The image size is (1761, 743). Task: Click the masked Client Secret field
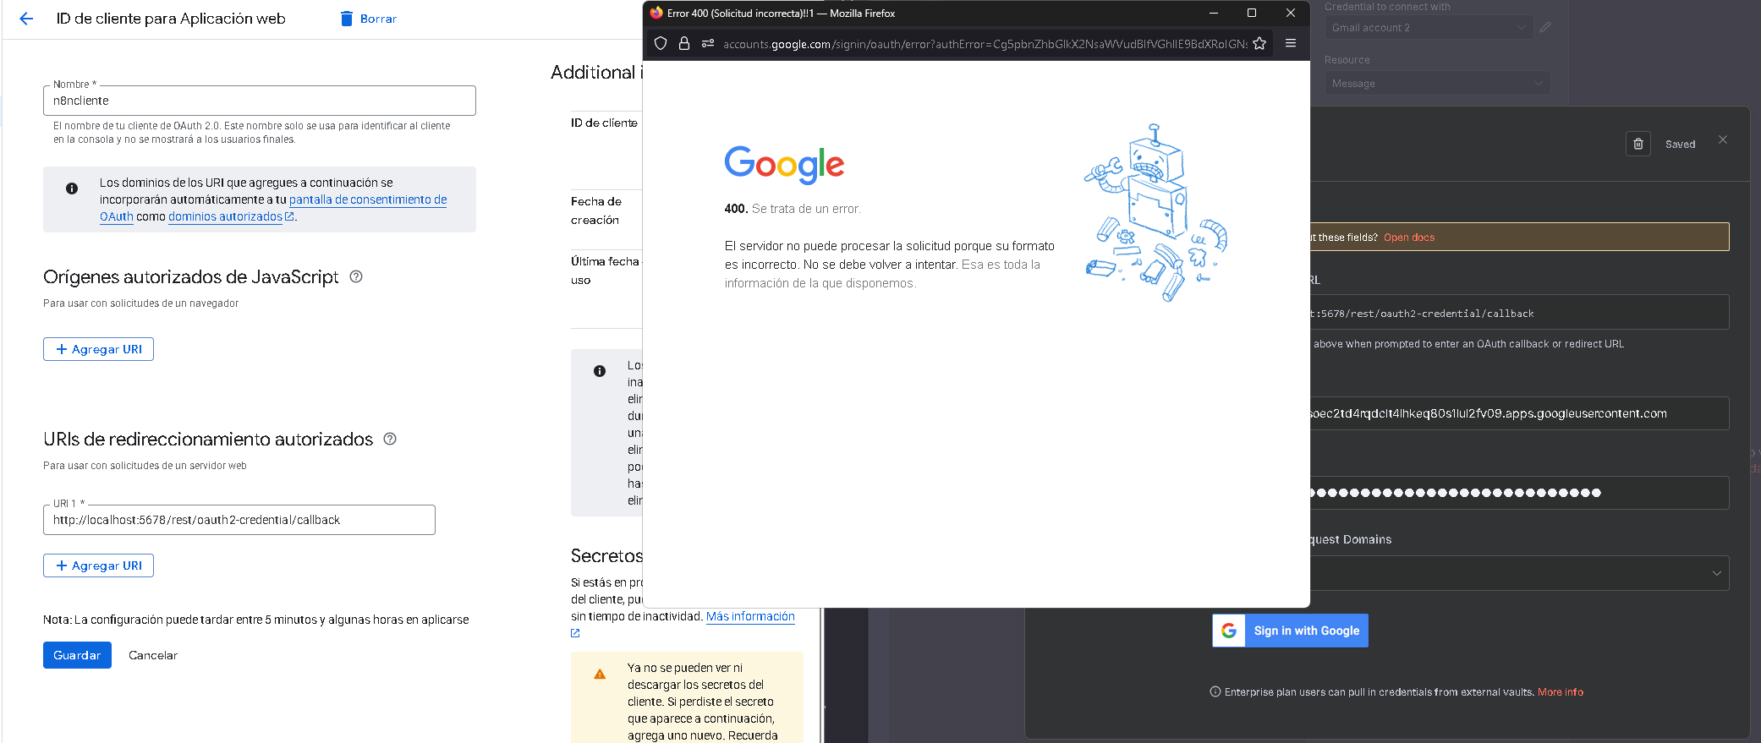pyautogui.click(x=1519, y=493)
